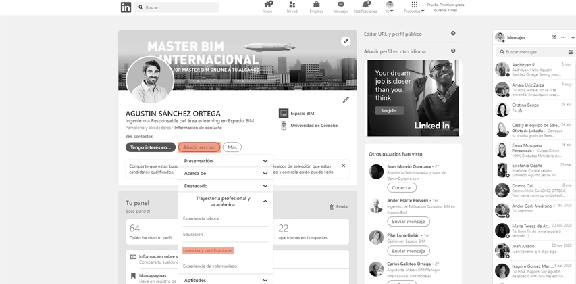The image size is (576, 284).
Task: Click the Más button
Action: tap(232, 147)
